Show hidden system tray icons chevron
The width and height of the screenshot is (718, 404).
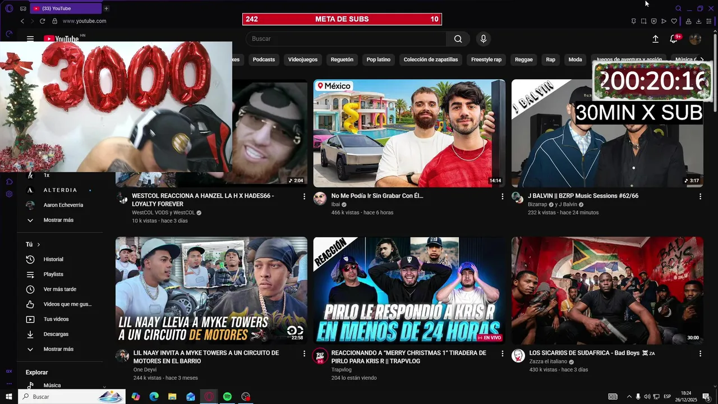(x=629, y=397)
